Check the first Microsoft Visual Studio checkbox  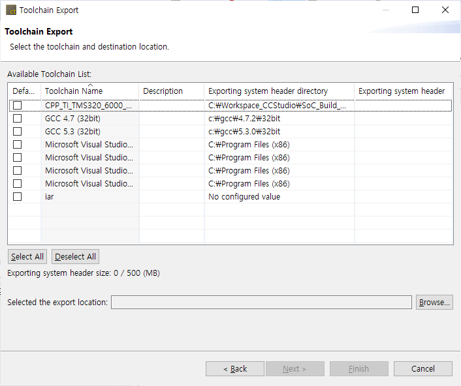click(x=18, y=144)
